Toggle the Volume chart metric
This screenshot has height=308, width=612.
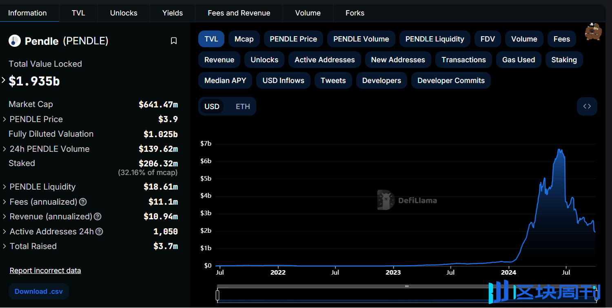click(524, 39)
